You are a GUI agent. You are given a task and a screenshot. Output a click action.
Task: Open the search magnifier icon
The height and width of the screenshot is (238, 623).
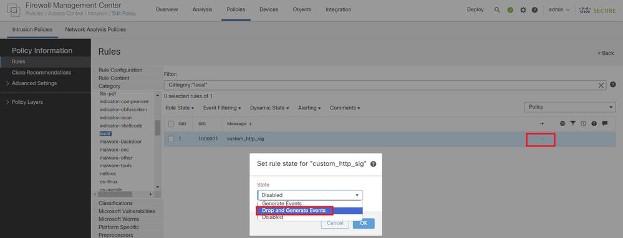(x=497, y=10)
